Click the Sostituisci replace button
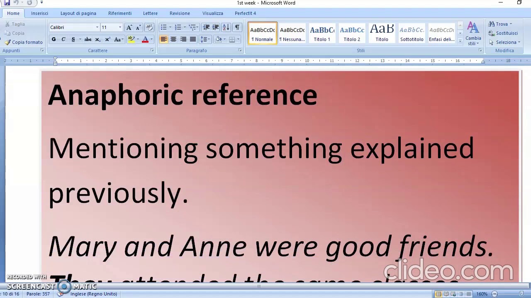The image size is (531, 298). click(503, 33)
